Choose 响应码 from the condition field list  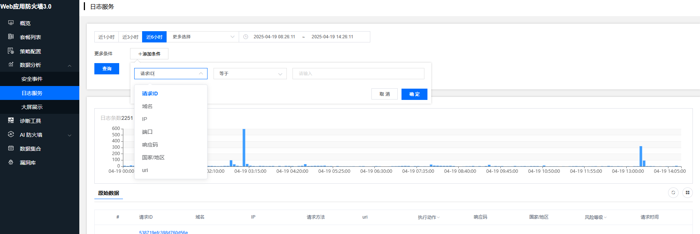coord(150,145)
